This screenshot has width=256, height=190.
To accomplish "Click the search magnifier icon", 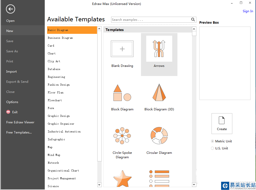I will [x=193, y=20].
